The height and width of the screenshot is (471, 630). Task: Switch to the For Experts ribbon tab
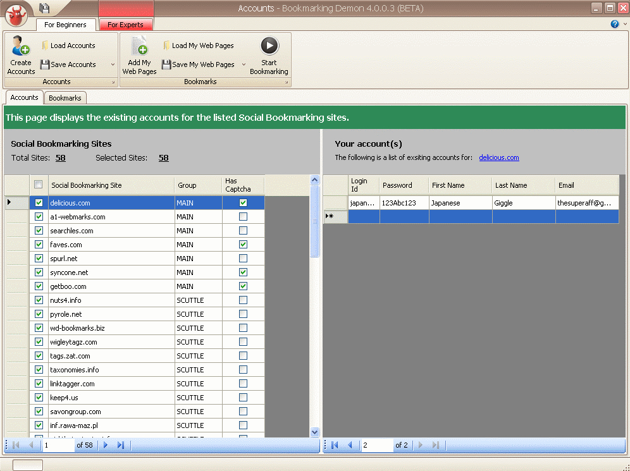point(125,25)
